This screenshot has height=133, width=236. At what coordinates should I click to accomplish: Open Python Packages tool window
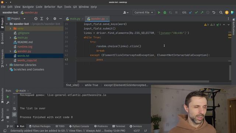click(x=39, y=126)
